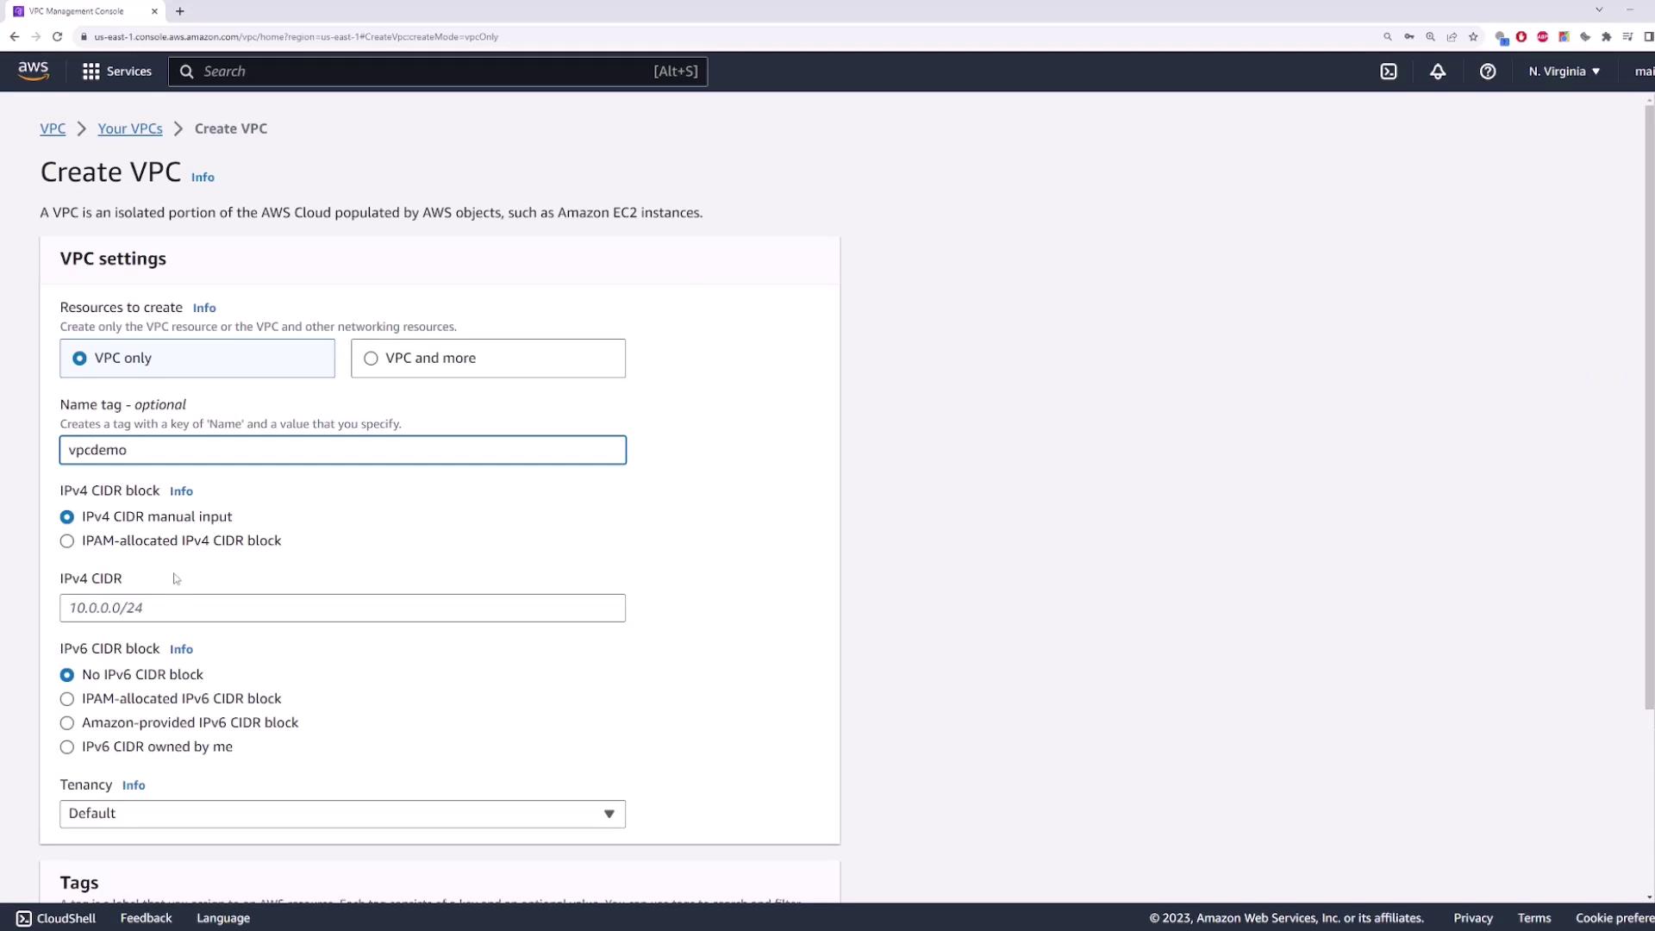Switch to VPC Management Console tab

pyautogui.click(x=78, y=11)
